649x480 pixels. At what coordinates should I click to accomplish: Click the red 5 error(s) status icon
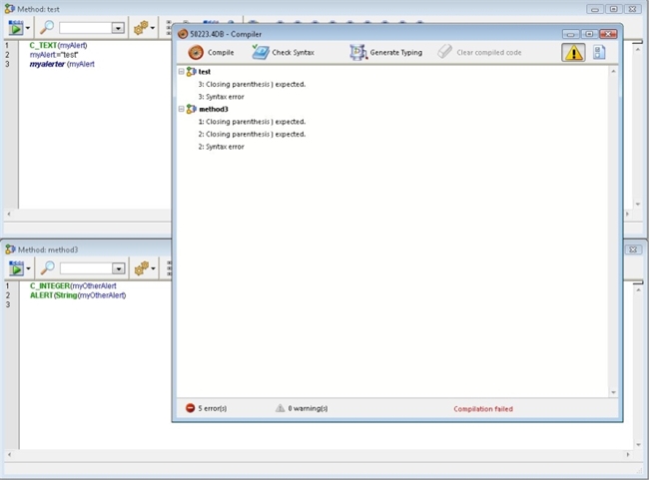point(190,408)
